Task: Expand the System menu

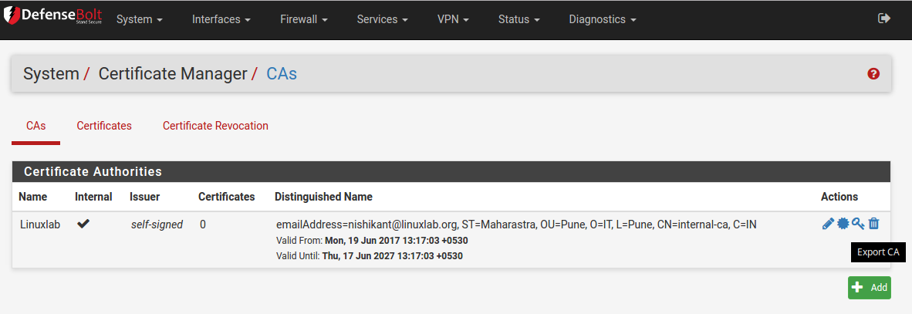Action: click(x=140, y=19)
